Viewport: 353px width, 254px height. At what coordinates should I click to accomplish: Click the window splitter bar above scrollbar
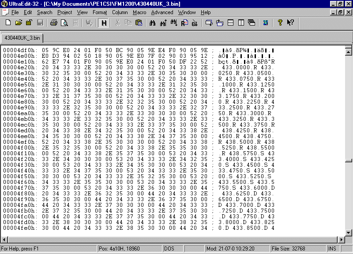coord(348,47)
